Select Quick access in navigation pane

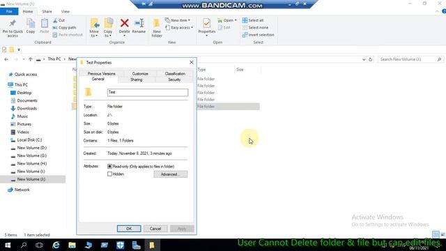26,75
